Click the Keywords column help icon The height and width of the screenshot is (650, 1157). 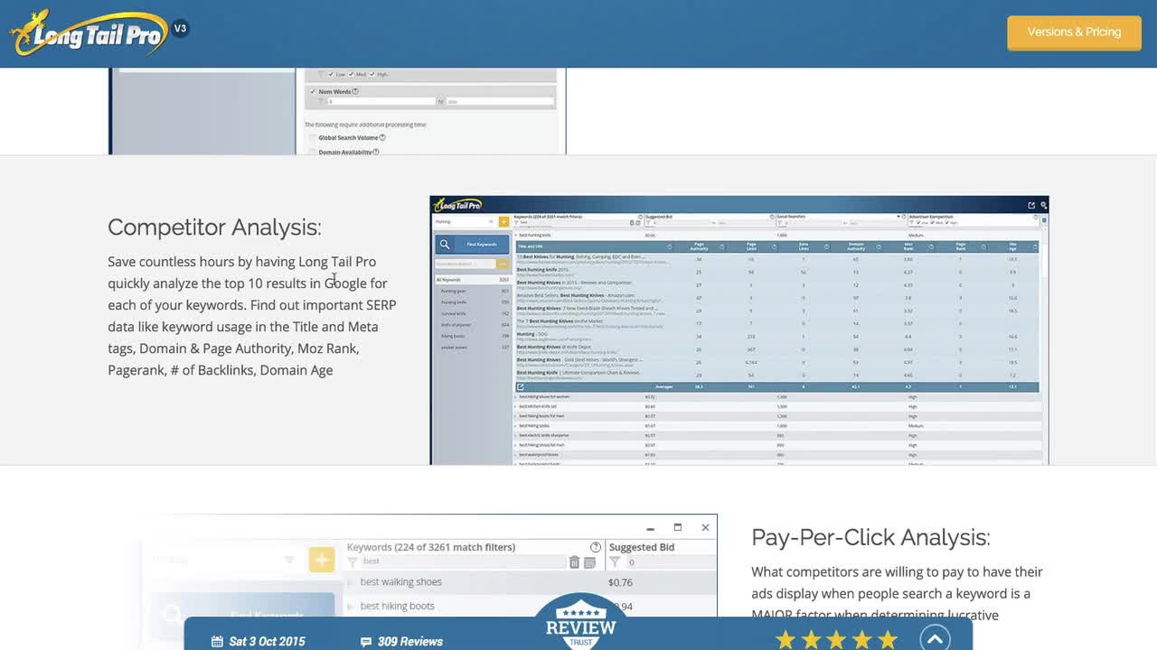click(x=596, y=547)
